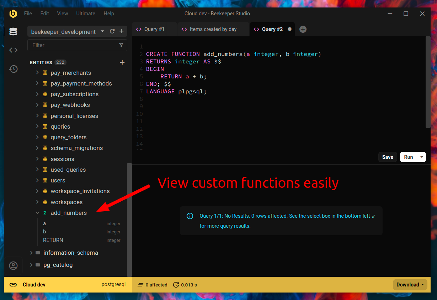Open the query history clock icon
This screenshot has width=437, height=300.
(x=13, y=69)
